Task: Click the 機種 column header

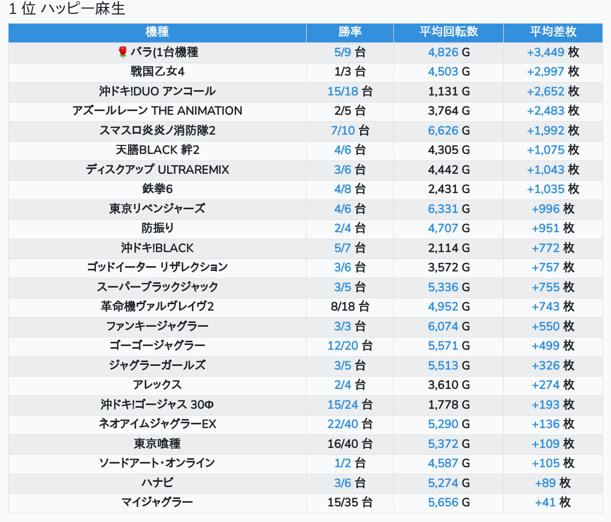Action: tap(157, 32)
